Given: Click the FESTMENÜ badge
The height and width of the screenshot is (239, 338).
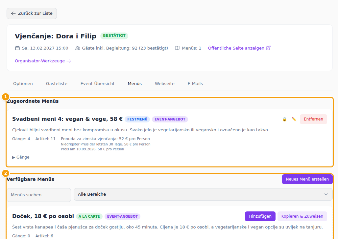Looking at the screenshot, I should tap(137, 119).
